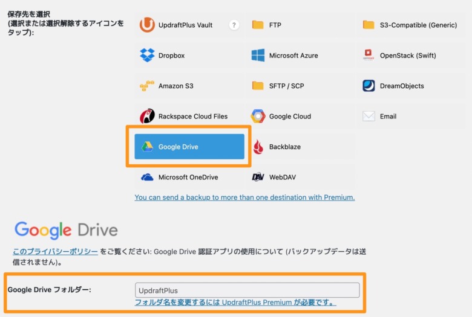Click the Google Drive フォルダー input field

coord(247,290)
